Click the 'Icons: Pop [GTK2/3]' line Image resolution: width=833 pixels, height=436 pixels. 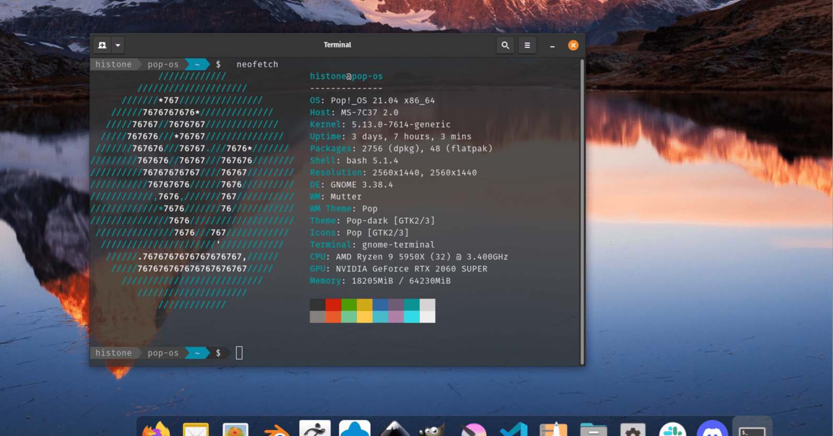[x=359, y=233]
